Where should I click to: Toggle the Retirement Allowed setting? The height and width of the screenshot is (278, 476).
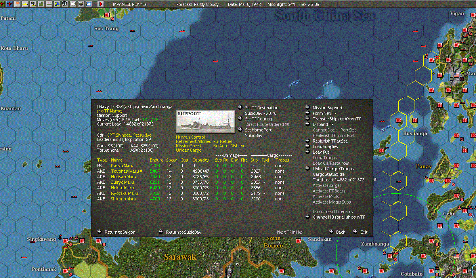[194, 141]
